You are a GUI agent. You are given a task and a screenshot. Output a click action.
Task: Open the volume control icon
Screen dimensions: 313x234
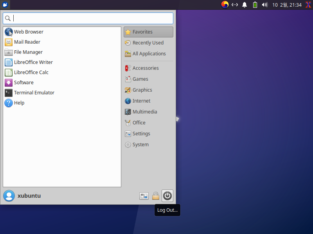pos(265,5)
